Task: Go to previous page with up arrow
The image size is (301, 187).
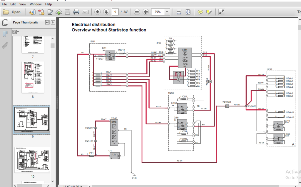Action: pos(98,12)
